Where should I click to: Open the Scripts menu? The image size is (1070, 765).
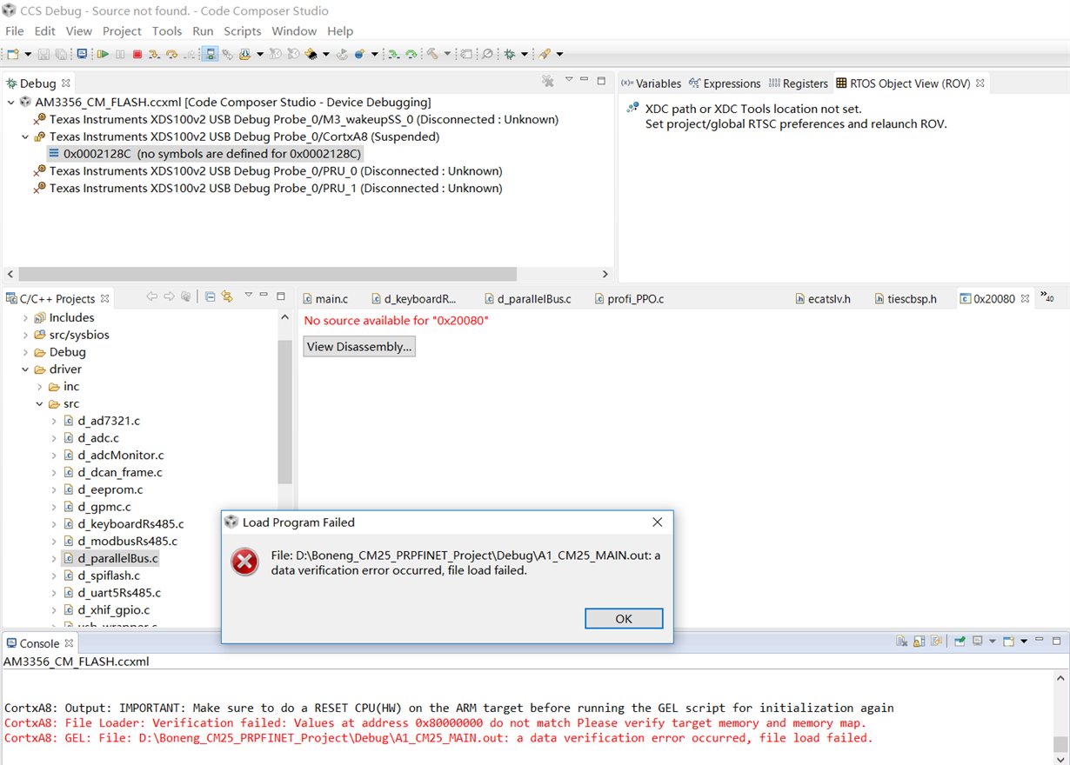(x=243, y=31)
